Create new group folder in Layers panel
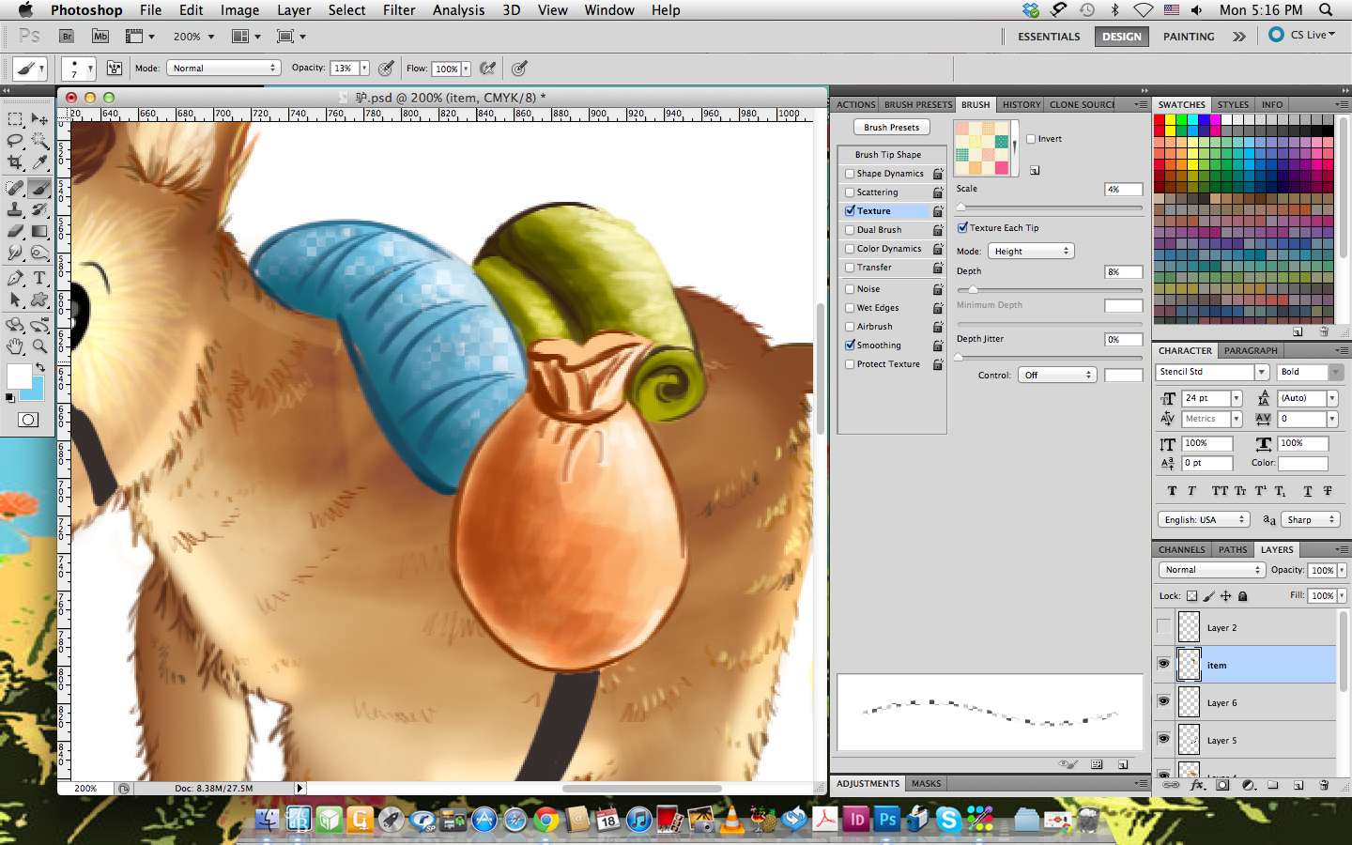Viewport: 1352px width, 845px height. click(x=1273, y=785)
